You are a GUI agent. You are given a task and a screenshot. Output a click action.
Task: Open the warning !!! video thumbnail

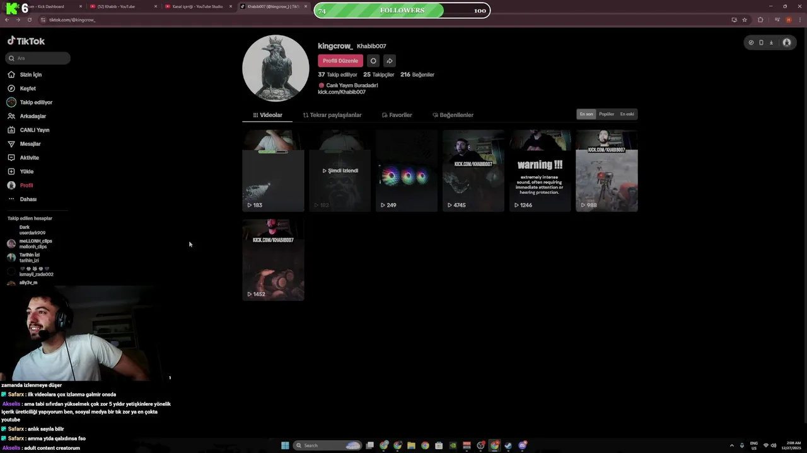point(540,171)
